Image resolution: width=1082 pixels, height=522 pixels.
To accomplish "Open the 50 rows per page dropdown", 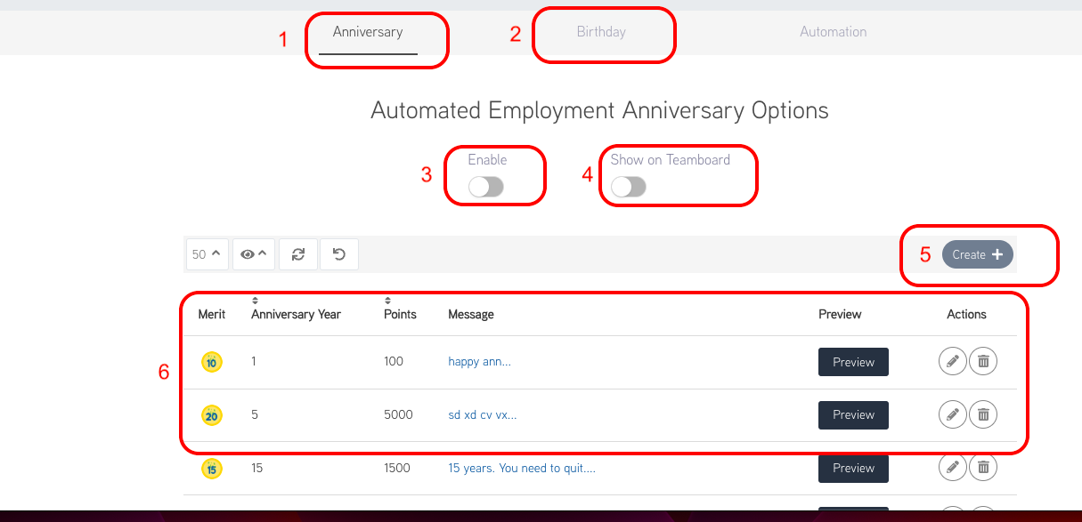I will [207, 254].
